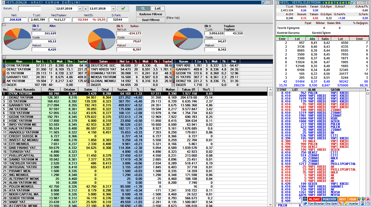Screen dimensions: 371x207
Task: Click the '@' icon in the bottom-right corner
Action: click(x=368, y=204)
